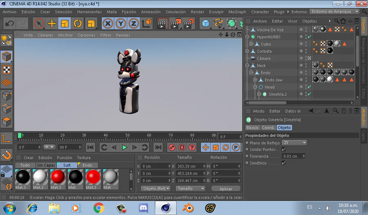
Task: Expand the Simetría.2 tree item
Action: [259, 94]
